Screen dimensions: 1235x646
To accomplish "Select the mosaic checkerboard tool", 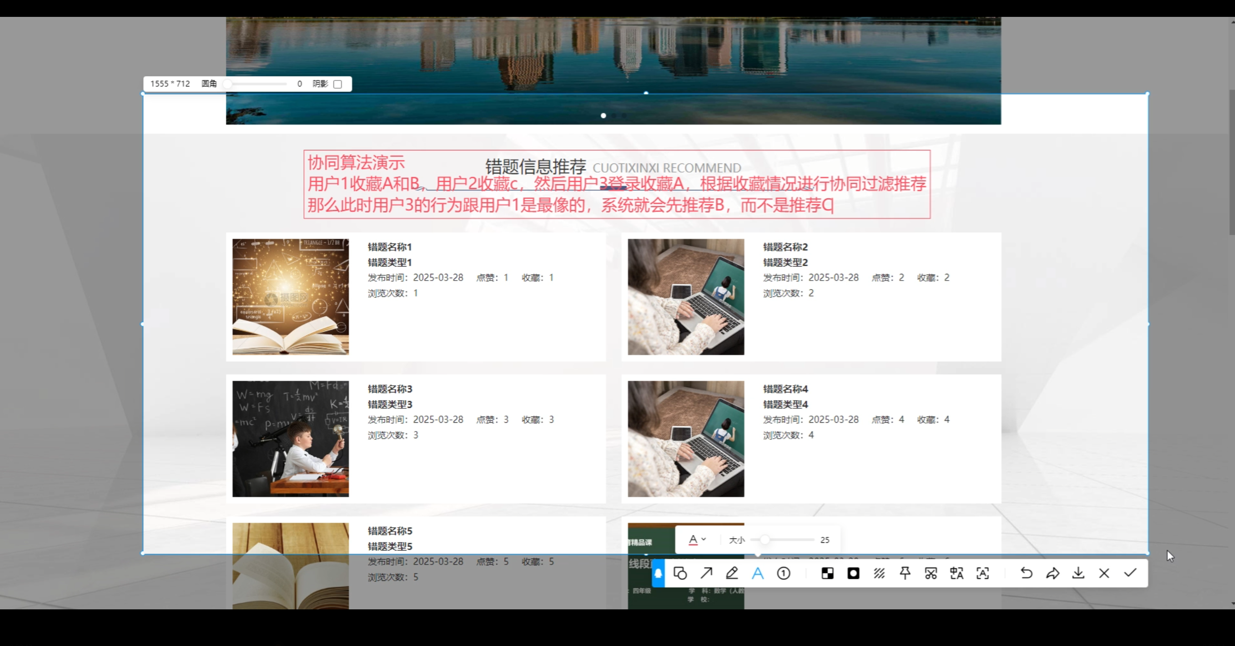I will pyautogui.click(x=827, y=573).
